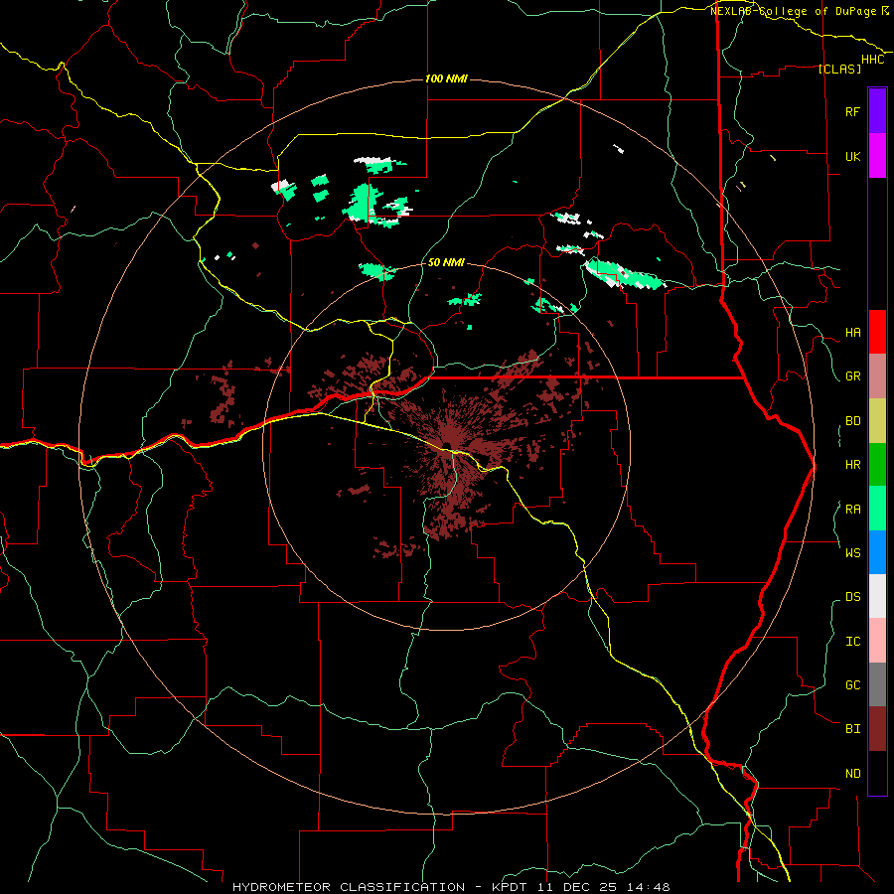Click the UK legend label
The image size is (894, 894).
(x=852, y=156)
